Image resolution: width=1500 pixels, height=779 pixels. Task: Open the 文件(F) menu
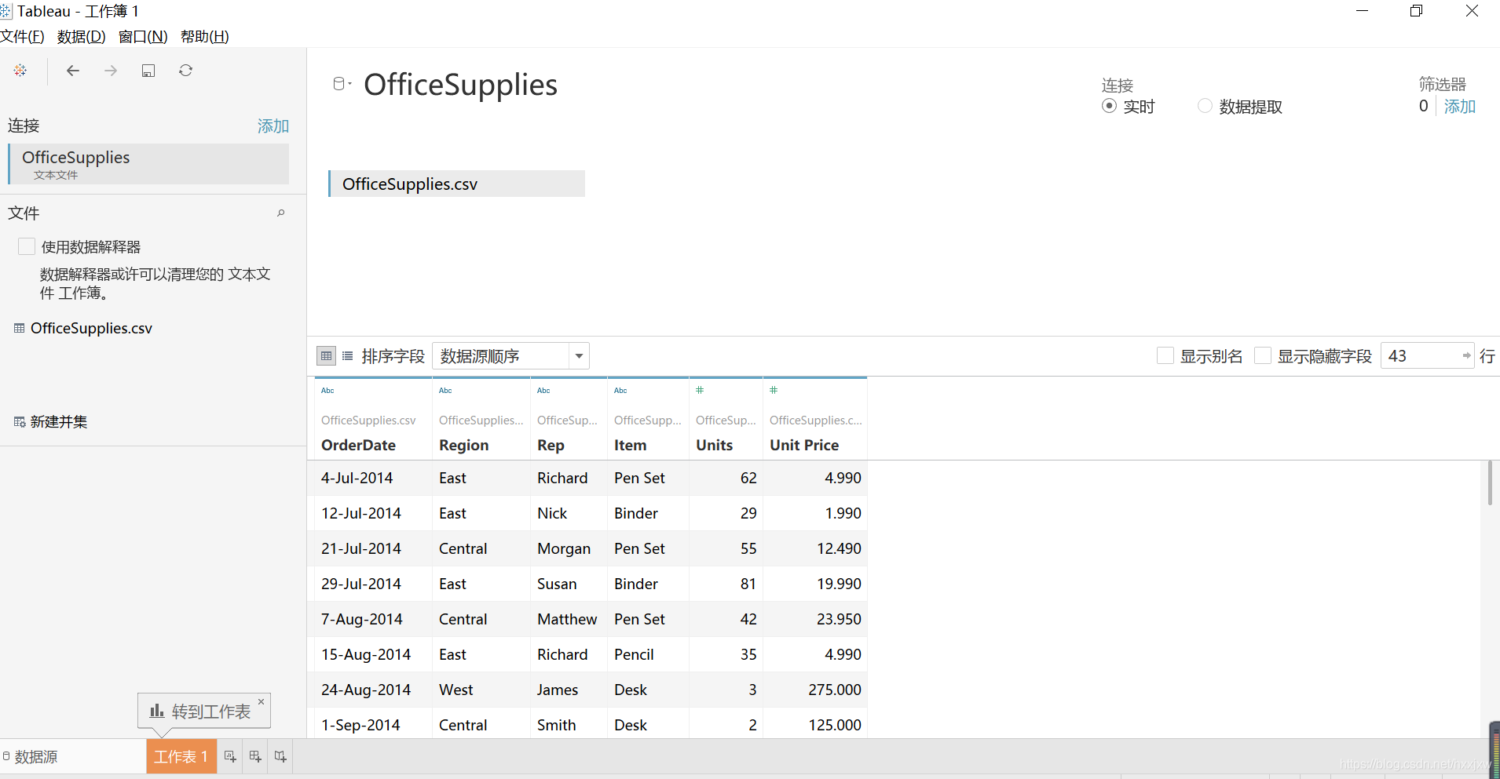tap(23, 37)
